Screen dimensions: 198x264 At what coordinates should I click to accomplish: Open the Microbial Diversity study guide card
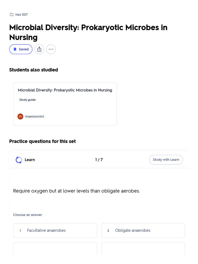65,104
